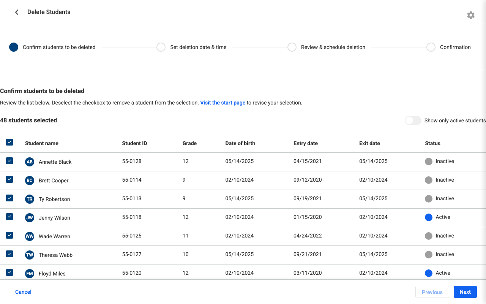The width and height of the screenshot is (486, 304).
Task: Click the Review & schedule deletion step
Action: click(x=292, y=47)
